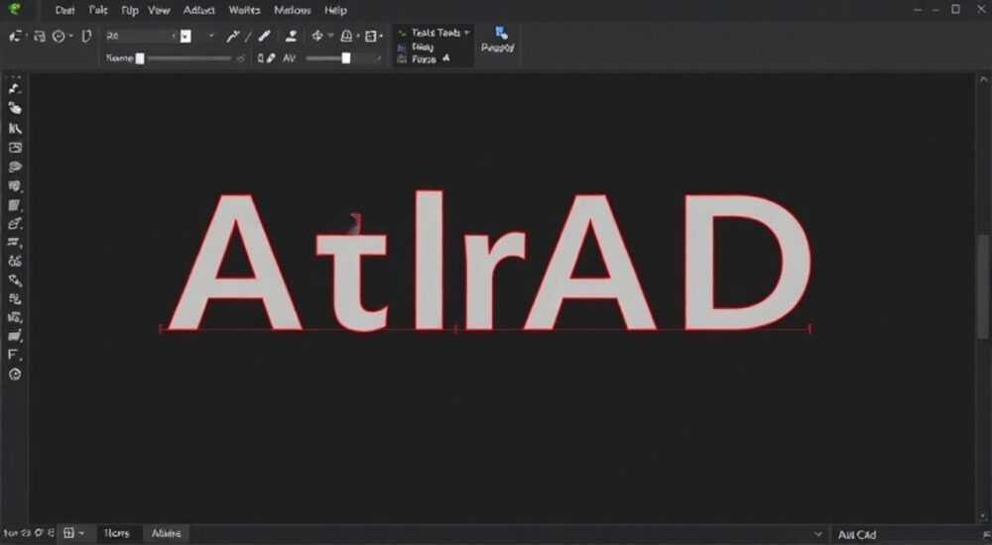Viewport: 992px width, 545px height.
Task: Click the scroll-up arrow above the vertical scrollbar
Action: 983,79
